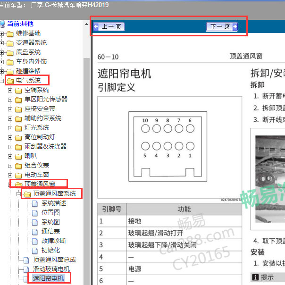Viewport: 285px width, 285px height.
Task: Click the 初始化 document icon
Action: click(x=35, y=251)
